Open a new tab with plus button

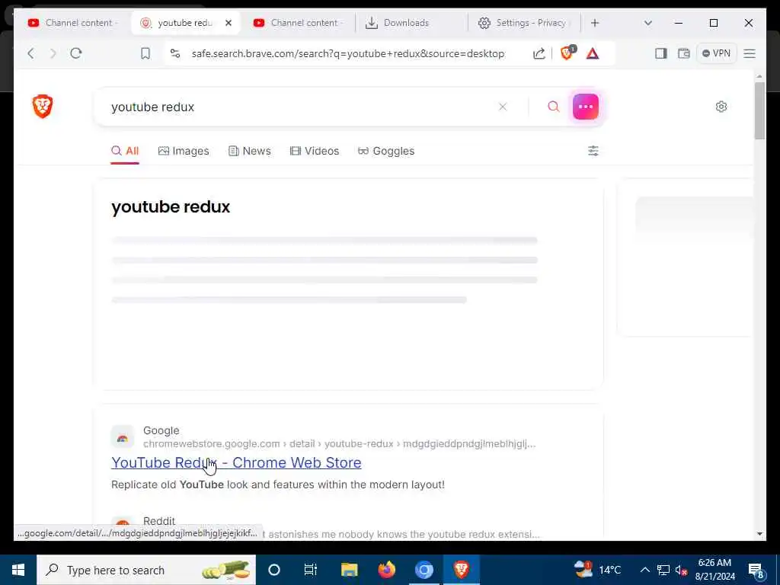click(595, 23)
